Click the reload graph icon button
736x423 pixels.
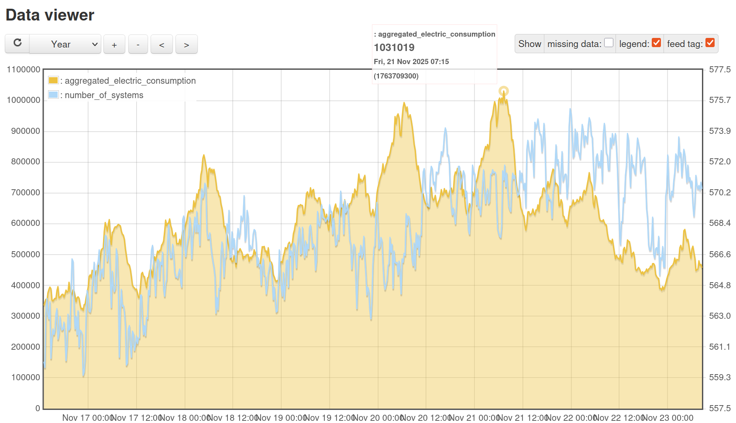(x=17, y=43)
